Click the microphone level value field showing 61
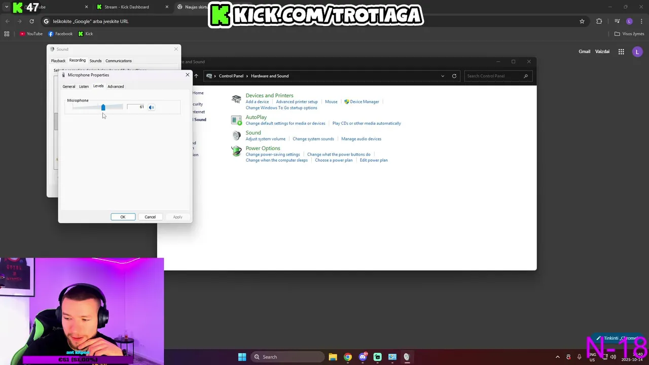Screen dimensions: 649x365 [x=136, y=107]
